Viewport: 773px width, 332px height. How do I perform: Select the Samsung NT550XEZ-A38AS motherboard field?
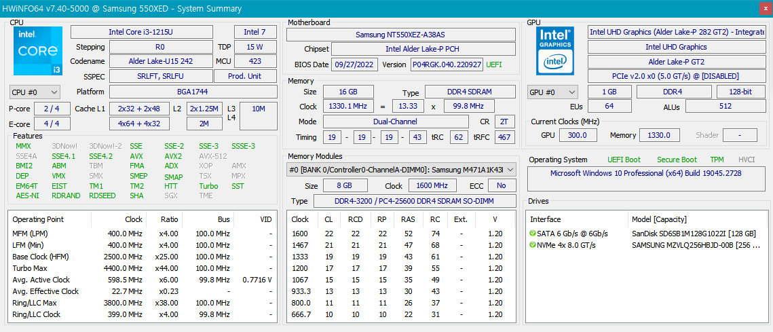pyautogui.click(x=401, y=35)
